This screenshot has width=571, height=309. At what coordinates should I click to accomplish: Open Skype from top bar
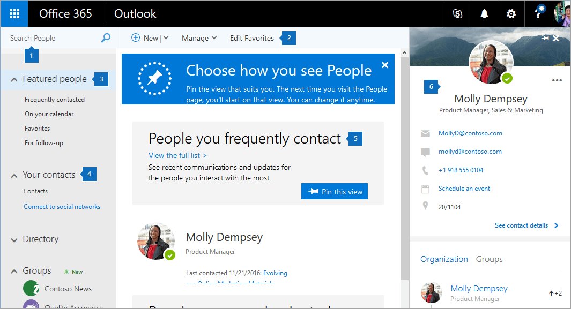[x=457, y=13]
